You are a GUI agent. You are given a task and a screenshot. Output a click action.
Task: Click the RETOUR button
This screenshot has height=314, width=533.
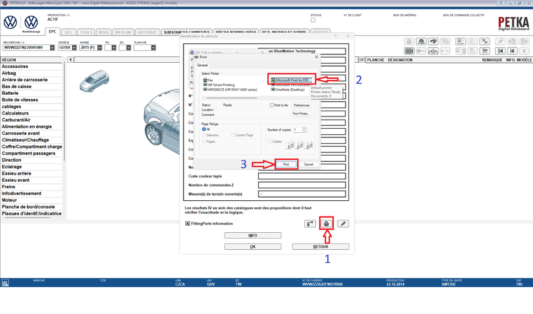(x=321, y=247)
